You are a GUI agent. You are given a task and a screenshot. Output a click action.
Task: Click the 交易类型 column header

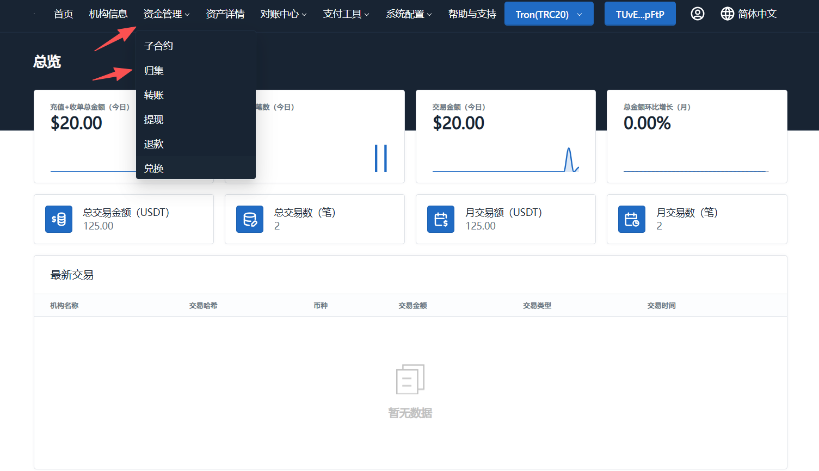(x=537, y=306)
